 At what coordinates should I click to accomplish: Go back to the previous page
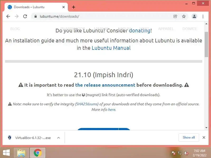(8, 16)
